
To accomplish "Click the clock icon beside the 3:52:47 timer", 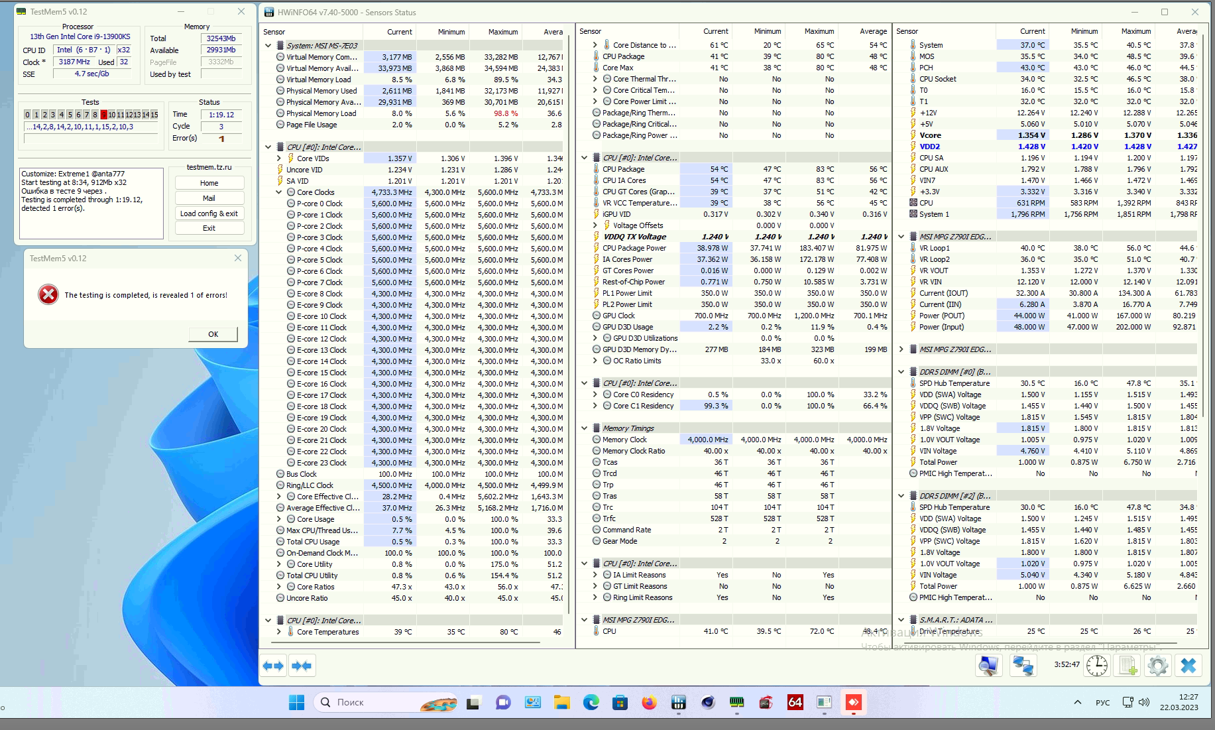I will [x=1097, y=665].
